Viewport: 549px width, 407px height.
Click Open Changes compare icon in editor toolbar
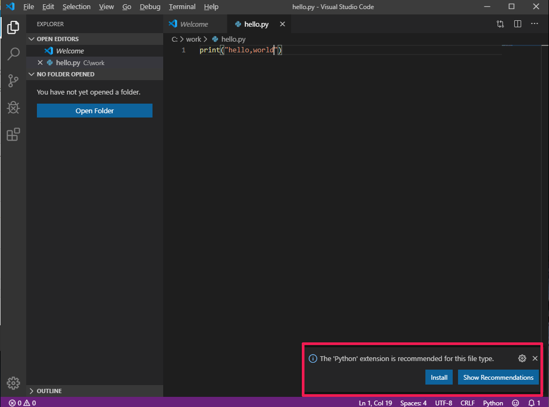pos(500,24)
